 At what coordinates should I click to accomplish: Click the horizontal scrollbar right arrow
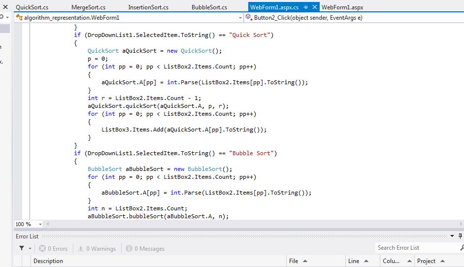coord(461,224)
